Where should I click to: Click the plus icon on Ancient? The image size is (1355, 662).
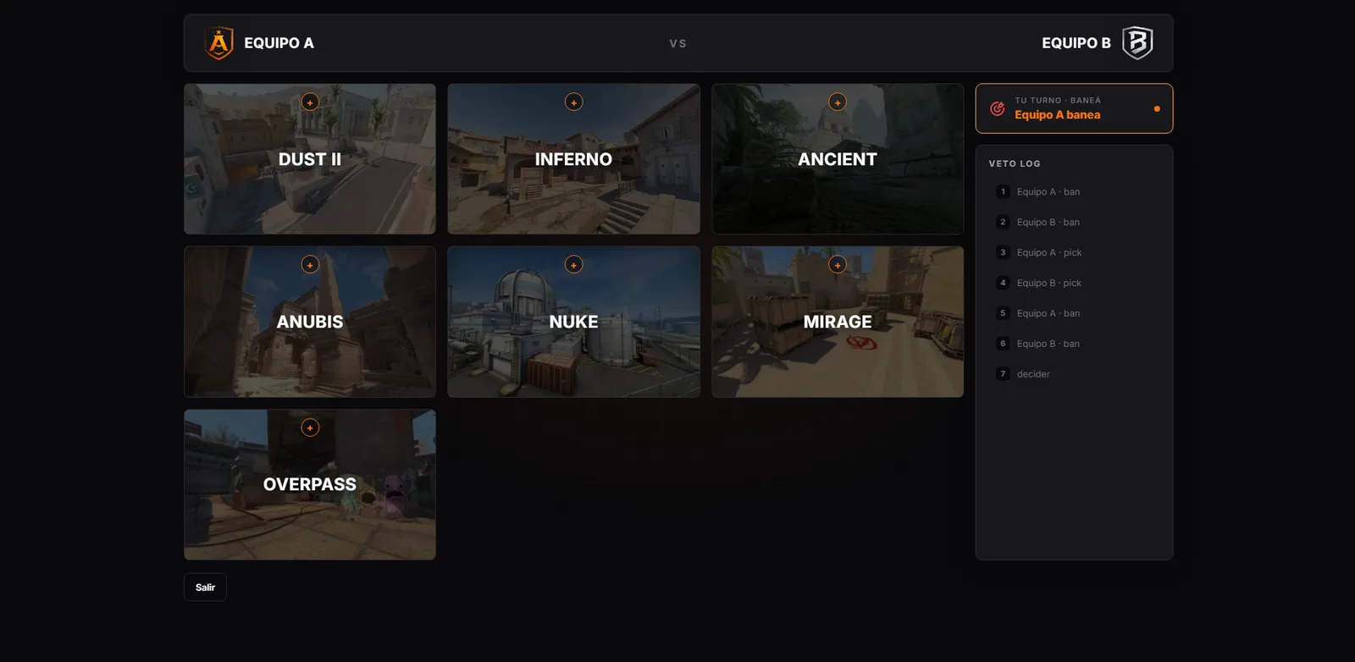pyautogui.click(x=838, y=102)
